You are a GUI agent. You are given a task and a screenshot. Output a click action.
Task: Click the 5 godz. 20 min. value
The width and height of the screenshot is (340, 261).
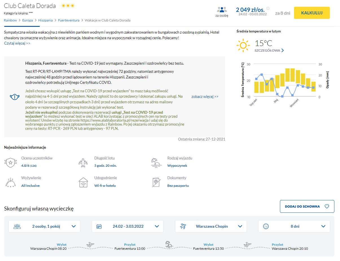click(106, 166)
